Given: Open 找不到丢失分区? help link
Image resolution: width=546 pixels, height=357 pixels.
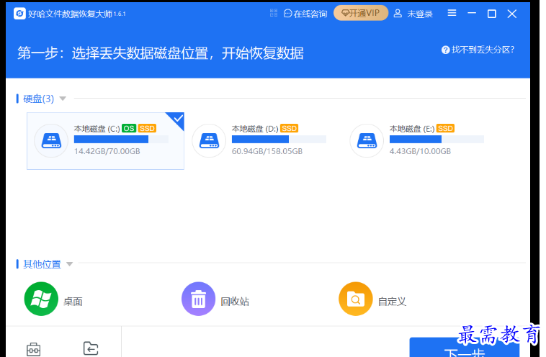Looking at the screenshot, I should coord(478,50).
